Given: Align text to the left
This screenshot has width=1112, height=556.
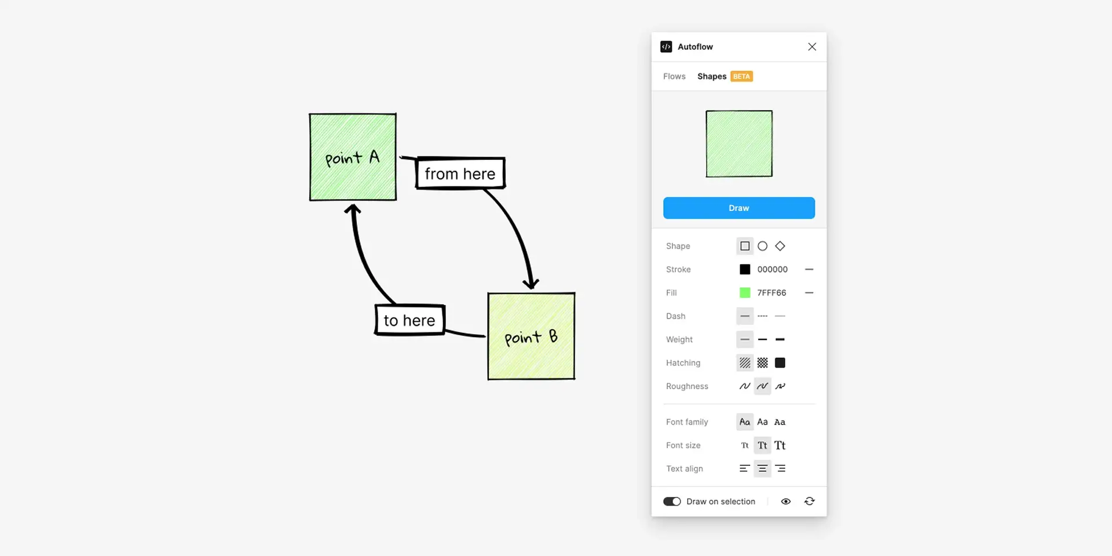Looking at the screenshot, I should point(745,469).
